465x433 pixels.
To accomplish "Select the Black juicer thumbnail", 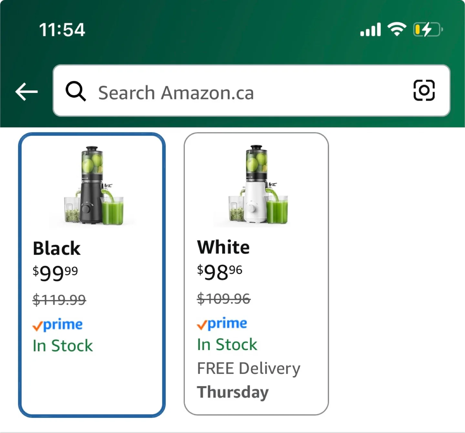I will pyautogui.click(x=93, y=186).
